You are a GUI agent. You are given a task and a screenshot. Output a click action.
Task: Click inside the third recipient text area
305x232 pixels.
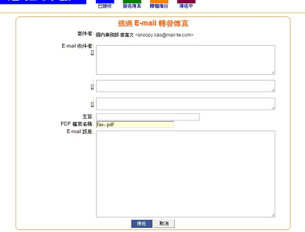tap(186, 104)
